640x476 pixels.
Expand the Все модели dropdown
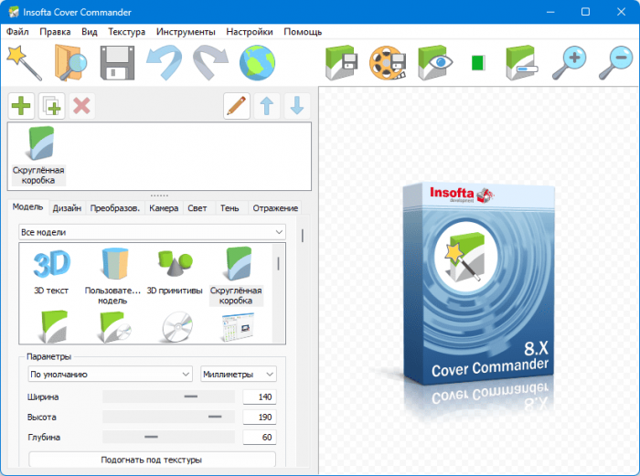click(152, 232)
